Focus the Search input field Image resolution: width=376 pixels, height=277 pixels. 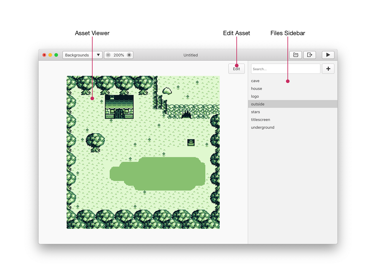pyautogui.click(x=286, y=69)
